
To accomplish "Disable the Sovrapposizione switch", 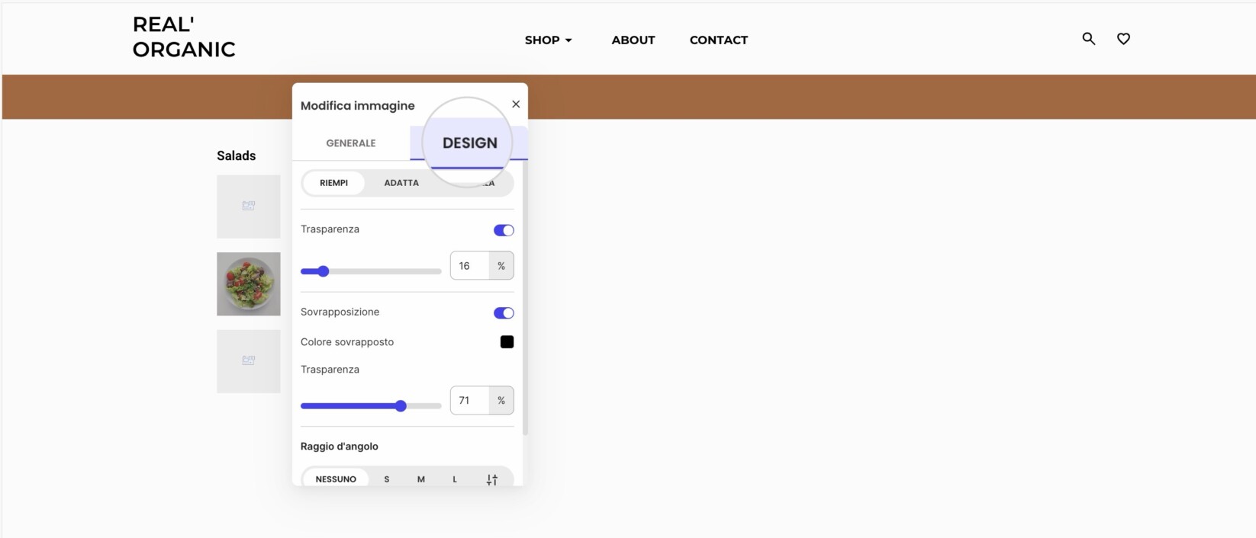I will 504,313.
